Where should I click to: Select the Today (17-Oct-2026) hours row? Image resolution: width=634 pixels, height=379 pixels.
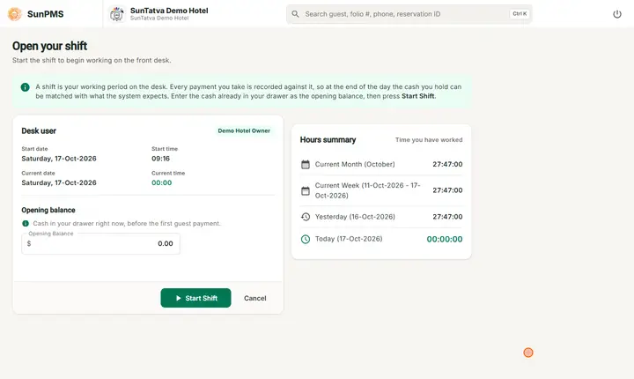click(x=381, y=240)
